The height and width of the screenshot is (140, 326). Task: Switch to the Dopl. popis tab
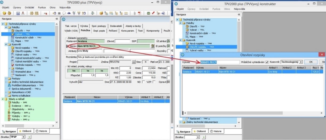tap(99, 31)
